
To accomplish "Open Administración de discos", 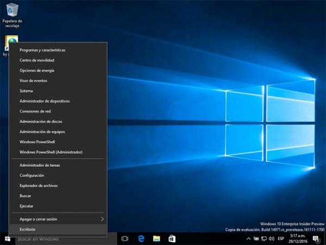I will 58,121.
